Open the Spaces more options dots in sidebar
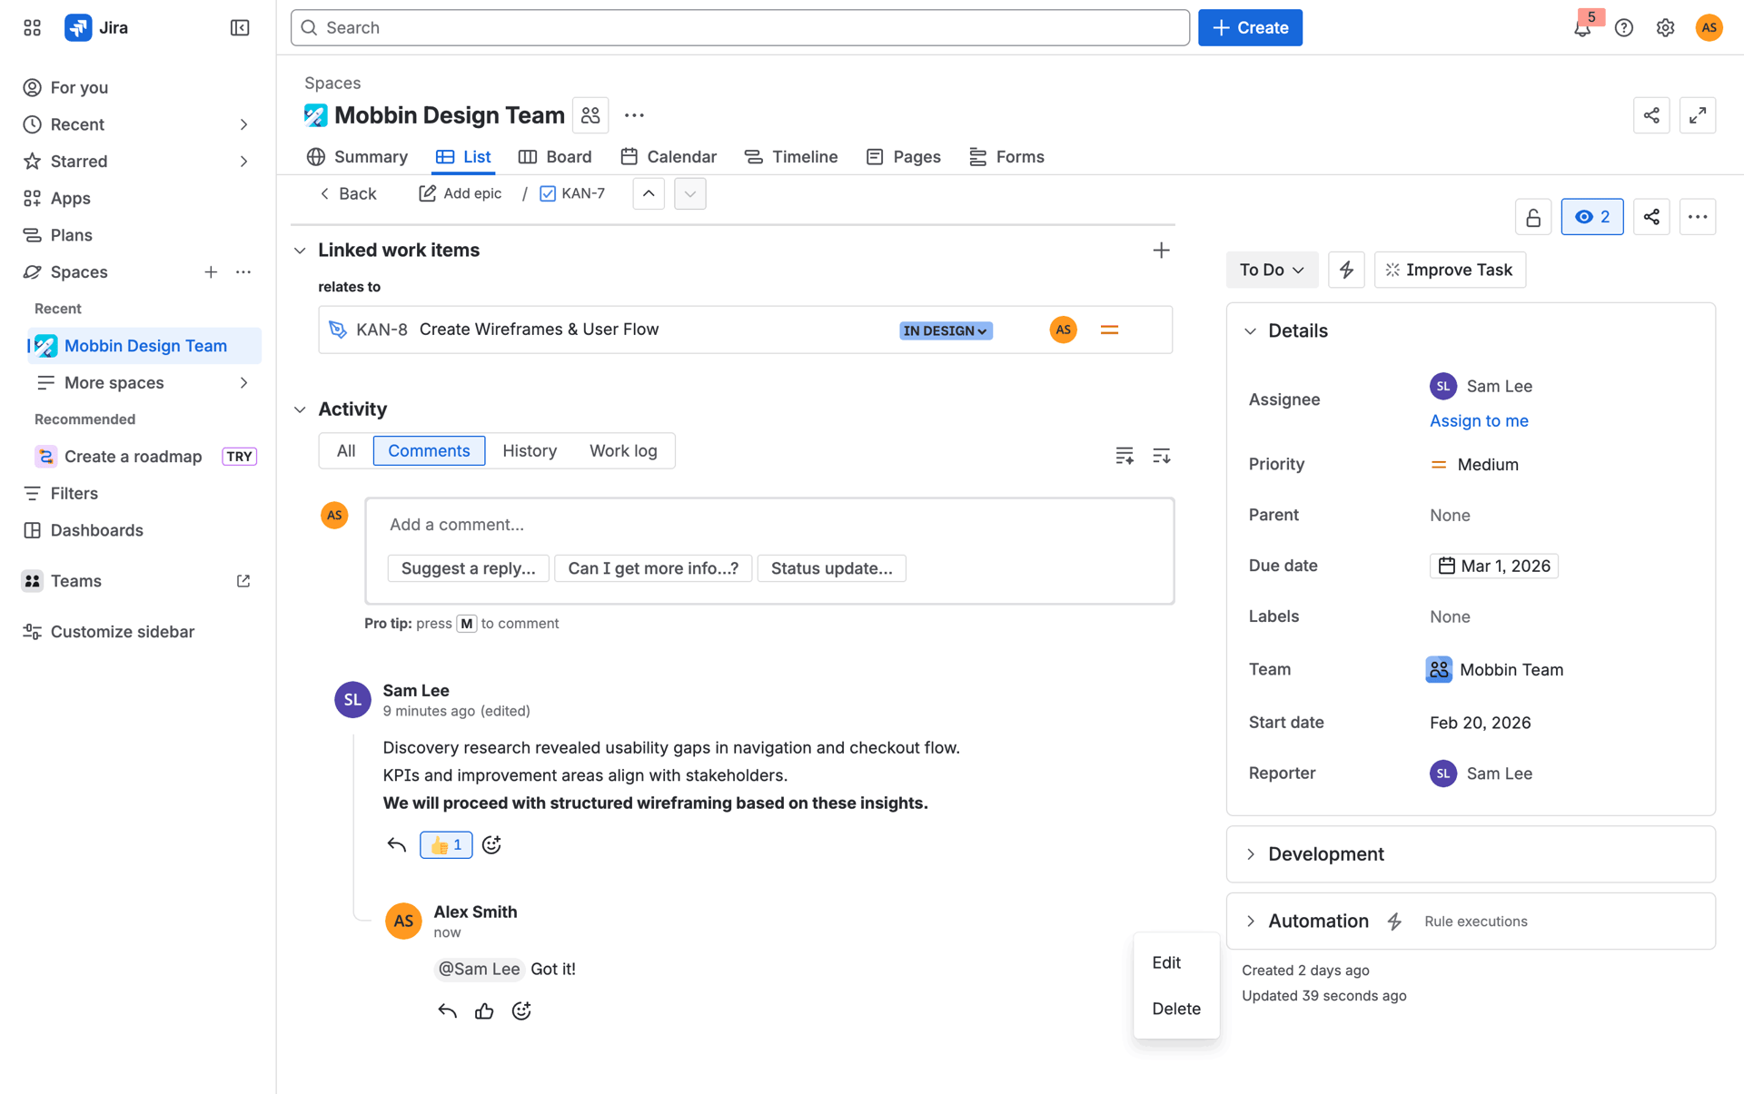This screenshot has width=1744, height=1094. click(x=243, y=272)
